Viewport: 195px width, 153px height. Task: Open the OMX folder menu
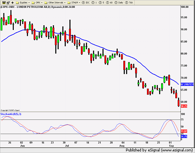[37, 2]
